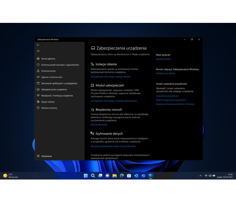The image size is (236, 202).
Task: Expand hidden system tray icons chevron
Action: pyautogui.click(x=200, y=176)
